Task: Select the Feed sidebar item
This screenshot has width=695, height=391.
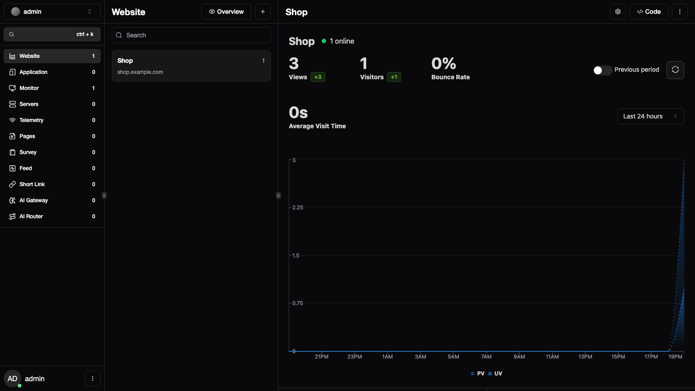Action: point(52,168)
